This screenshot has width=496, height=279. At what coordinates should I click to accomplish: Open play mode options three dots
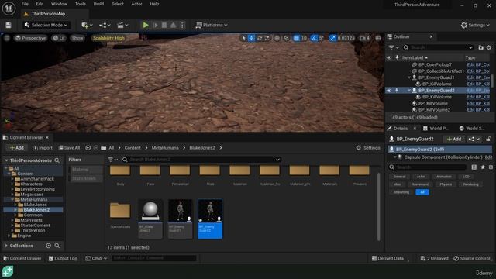click(182, 25)
